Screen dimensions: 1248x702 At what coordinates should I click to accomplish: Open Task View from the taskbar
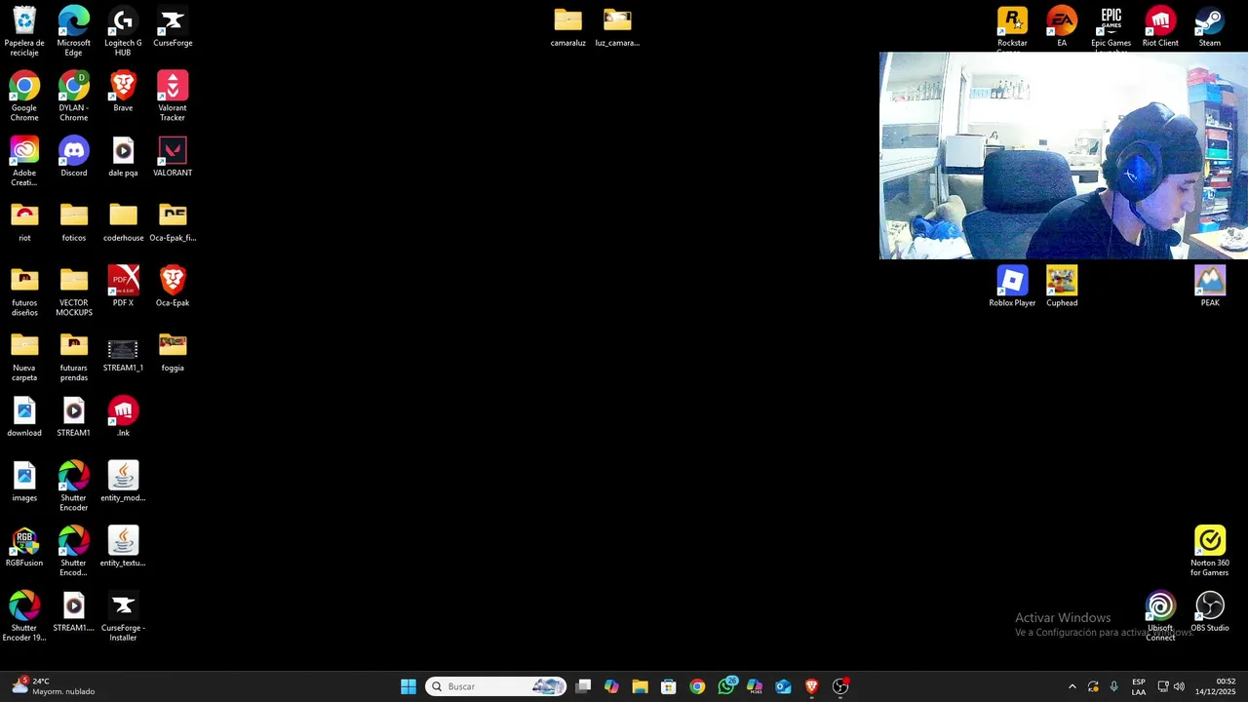coord(583,686)
